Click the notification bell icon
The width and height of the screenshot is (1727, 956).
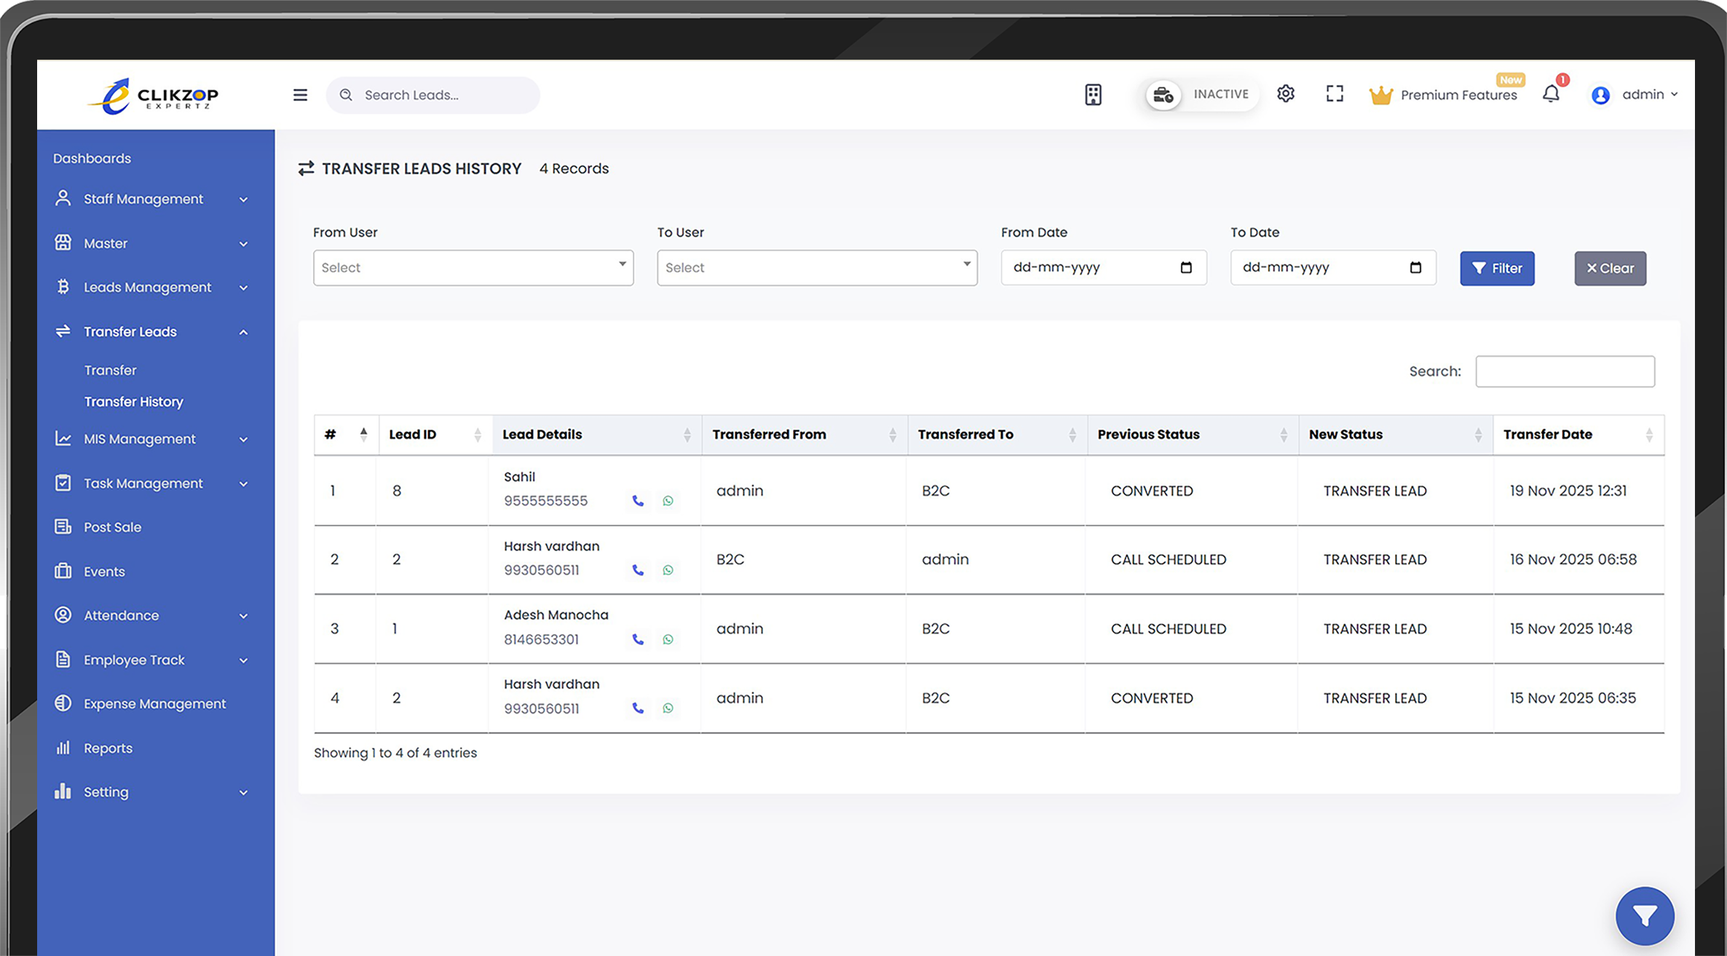pyautogui.click(x=1552, y=93)
